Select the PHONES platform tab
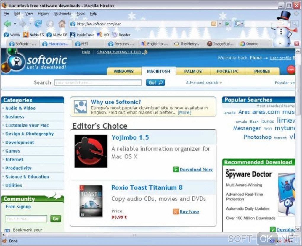Screen dimensions: 302x246 [262, 71]
